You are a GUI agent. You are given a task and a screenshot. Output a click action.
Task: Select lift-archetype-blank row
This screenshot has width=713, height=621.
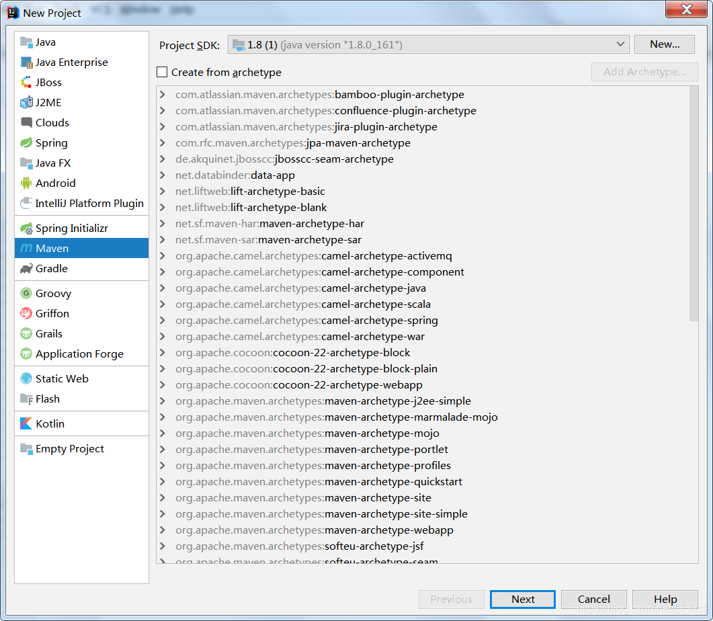pyautogui.click(x=423, y=207)
